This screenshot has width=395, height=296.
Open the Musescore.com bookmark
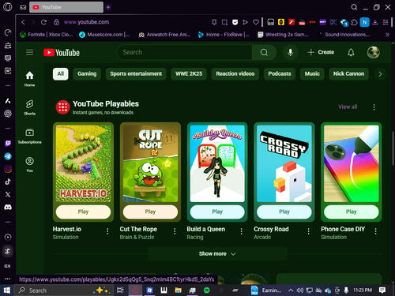pyautogui.click(x=104, y=35)
